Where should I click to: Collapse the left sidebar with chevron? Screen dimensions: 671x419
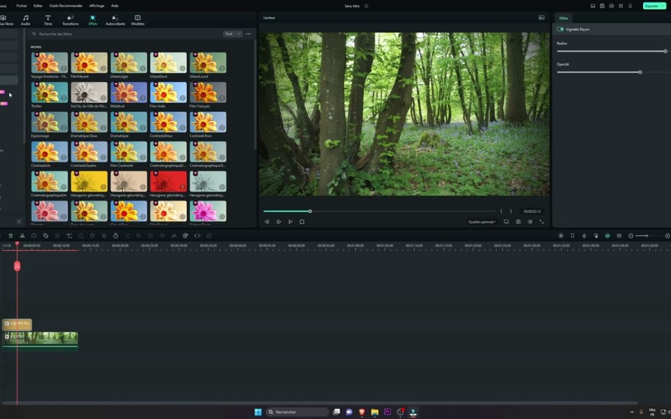tap(19, 222)
